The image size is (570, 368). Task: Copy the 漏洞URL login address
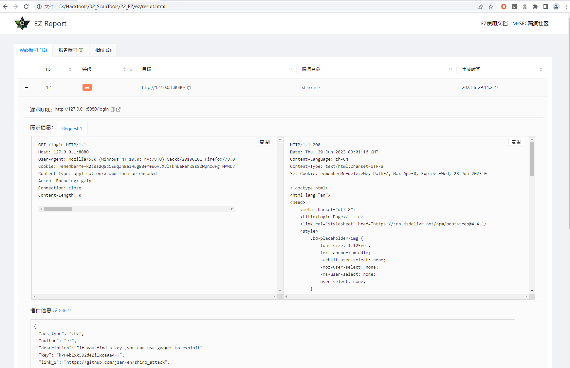113,110
